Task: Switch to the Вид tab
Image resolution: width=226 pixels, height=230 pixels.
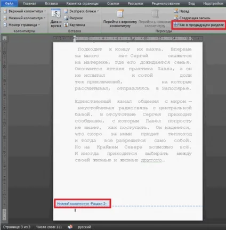Action: 191,3
